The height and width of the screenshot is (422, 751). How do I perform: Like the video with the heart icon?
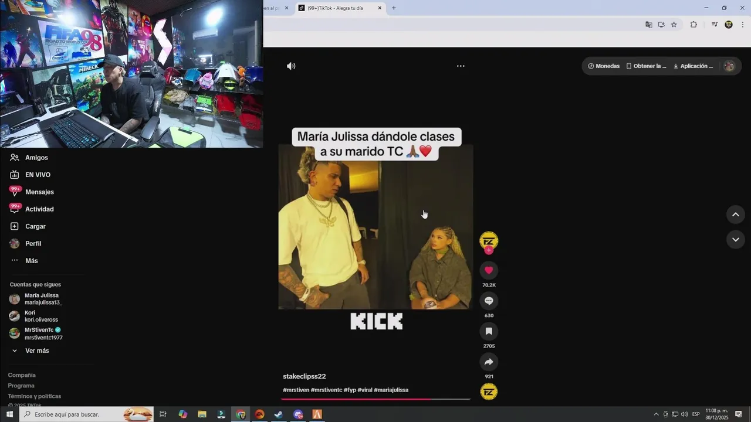(x=489, y=270)
